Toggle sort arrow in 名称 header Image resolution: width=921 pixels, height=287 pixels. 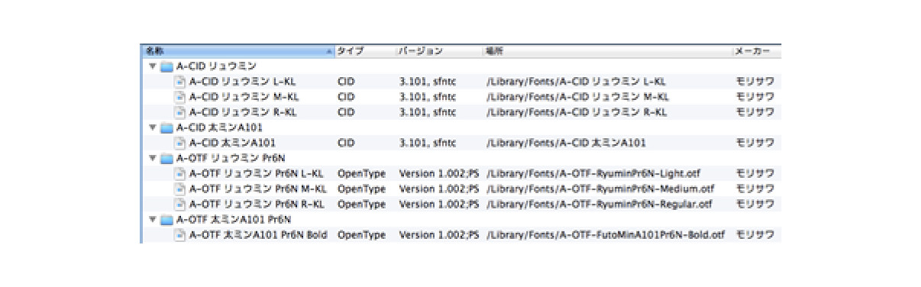tap(328, 51)
